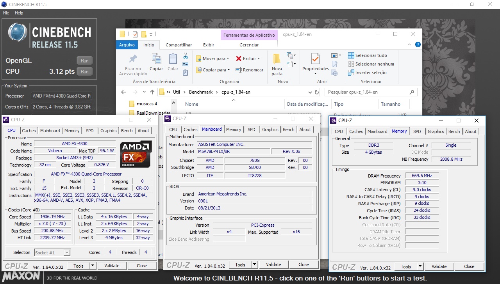This screenshot has width=500, height=284.
Task: Sort by the Nome column header
Action: (192, 104)
